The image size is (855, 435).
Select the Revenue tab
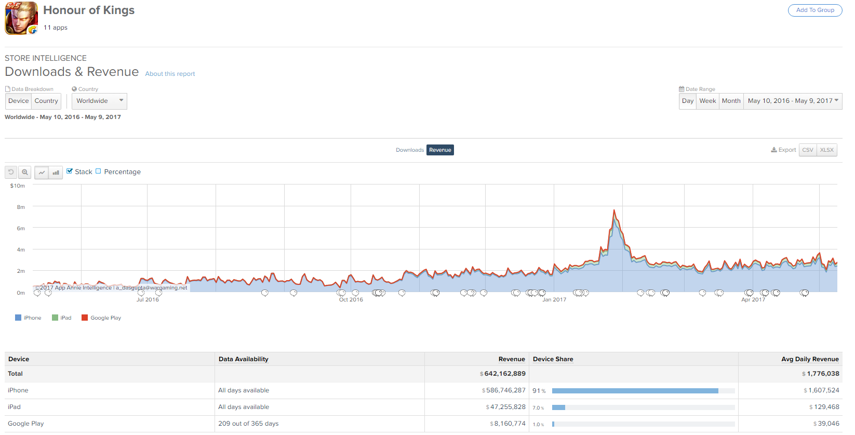tap(440, 150)
